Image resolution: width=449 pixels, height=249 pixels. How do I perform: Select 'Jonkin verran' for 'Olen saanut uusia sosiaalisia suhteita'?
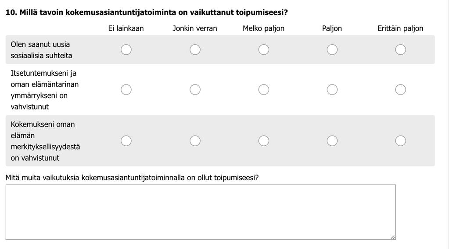(195, 50)
